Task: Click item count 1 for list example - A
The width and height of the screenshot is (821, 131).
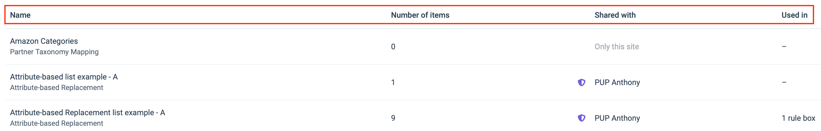Action: tap(393, 83)
